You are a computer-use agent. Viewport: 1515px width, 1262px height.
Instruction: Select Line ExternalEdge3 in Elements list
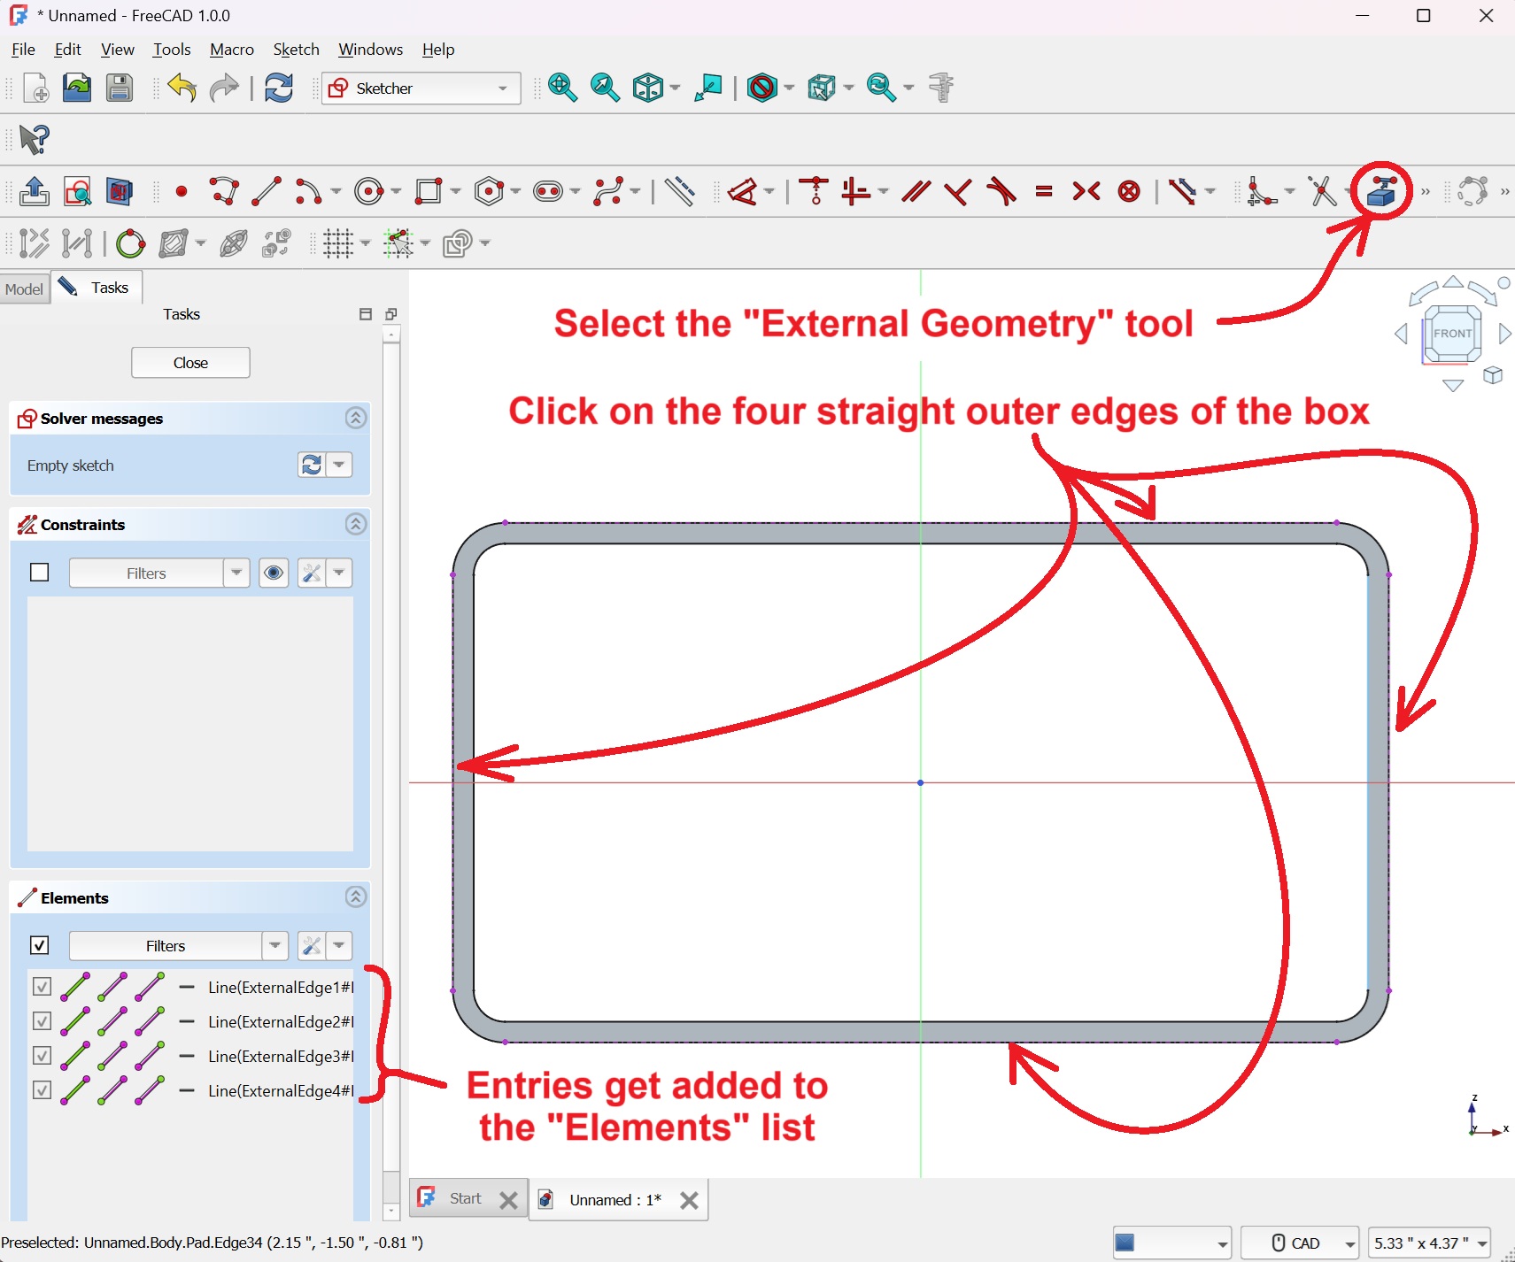[280, 1056]
